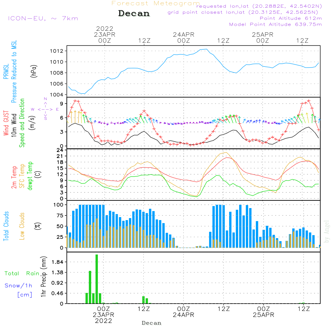
Task: Click the 'ICON-EU, ~ 7km' model label
Action: pos(43,18)
